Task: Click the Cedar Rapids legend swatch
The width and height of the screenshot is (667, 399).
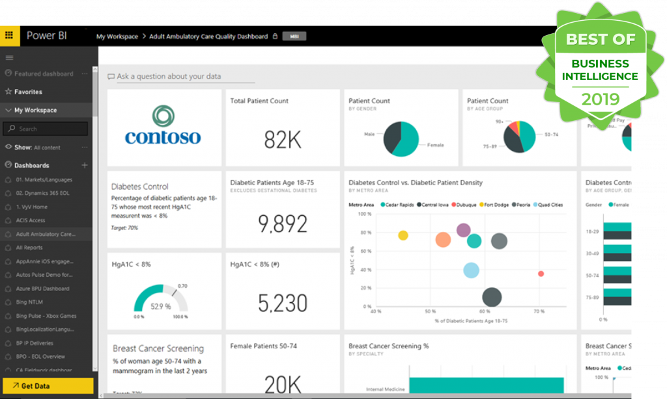Action: (x=383, y=205)
